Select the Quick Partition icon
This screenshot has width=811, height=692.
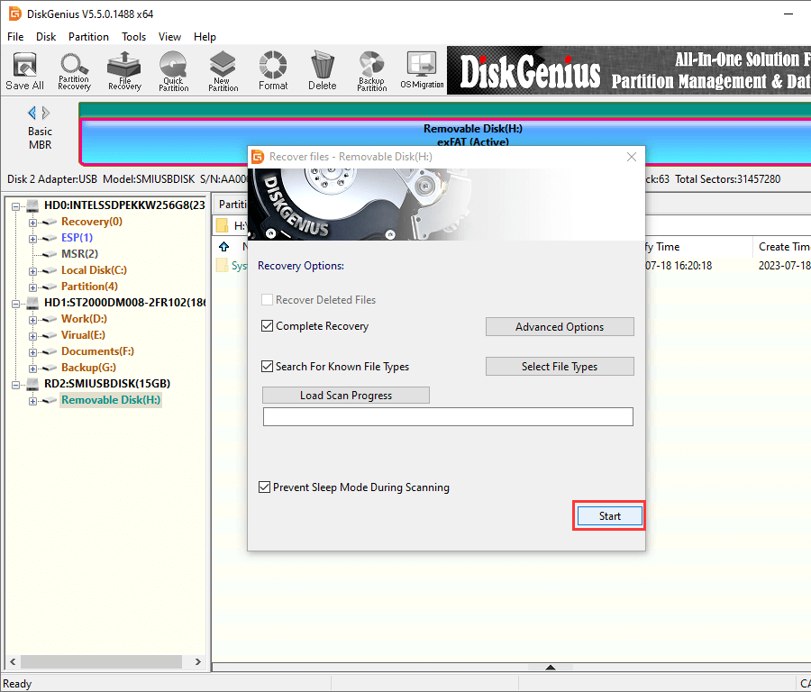click(x=173, y=70)
